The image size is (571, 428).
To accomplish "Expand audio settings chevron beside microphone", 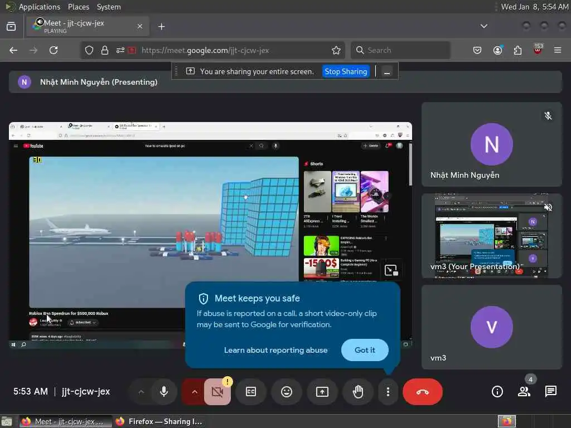I will pos(141,392).
